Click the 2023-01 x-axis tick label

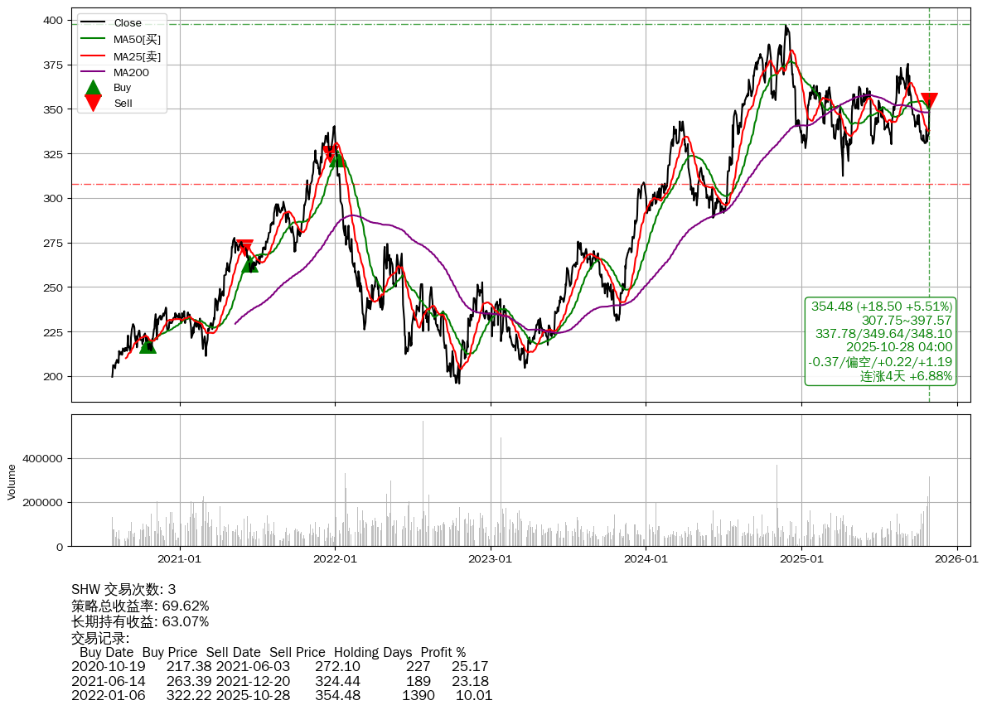(x=491, y=559)
